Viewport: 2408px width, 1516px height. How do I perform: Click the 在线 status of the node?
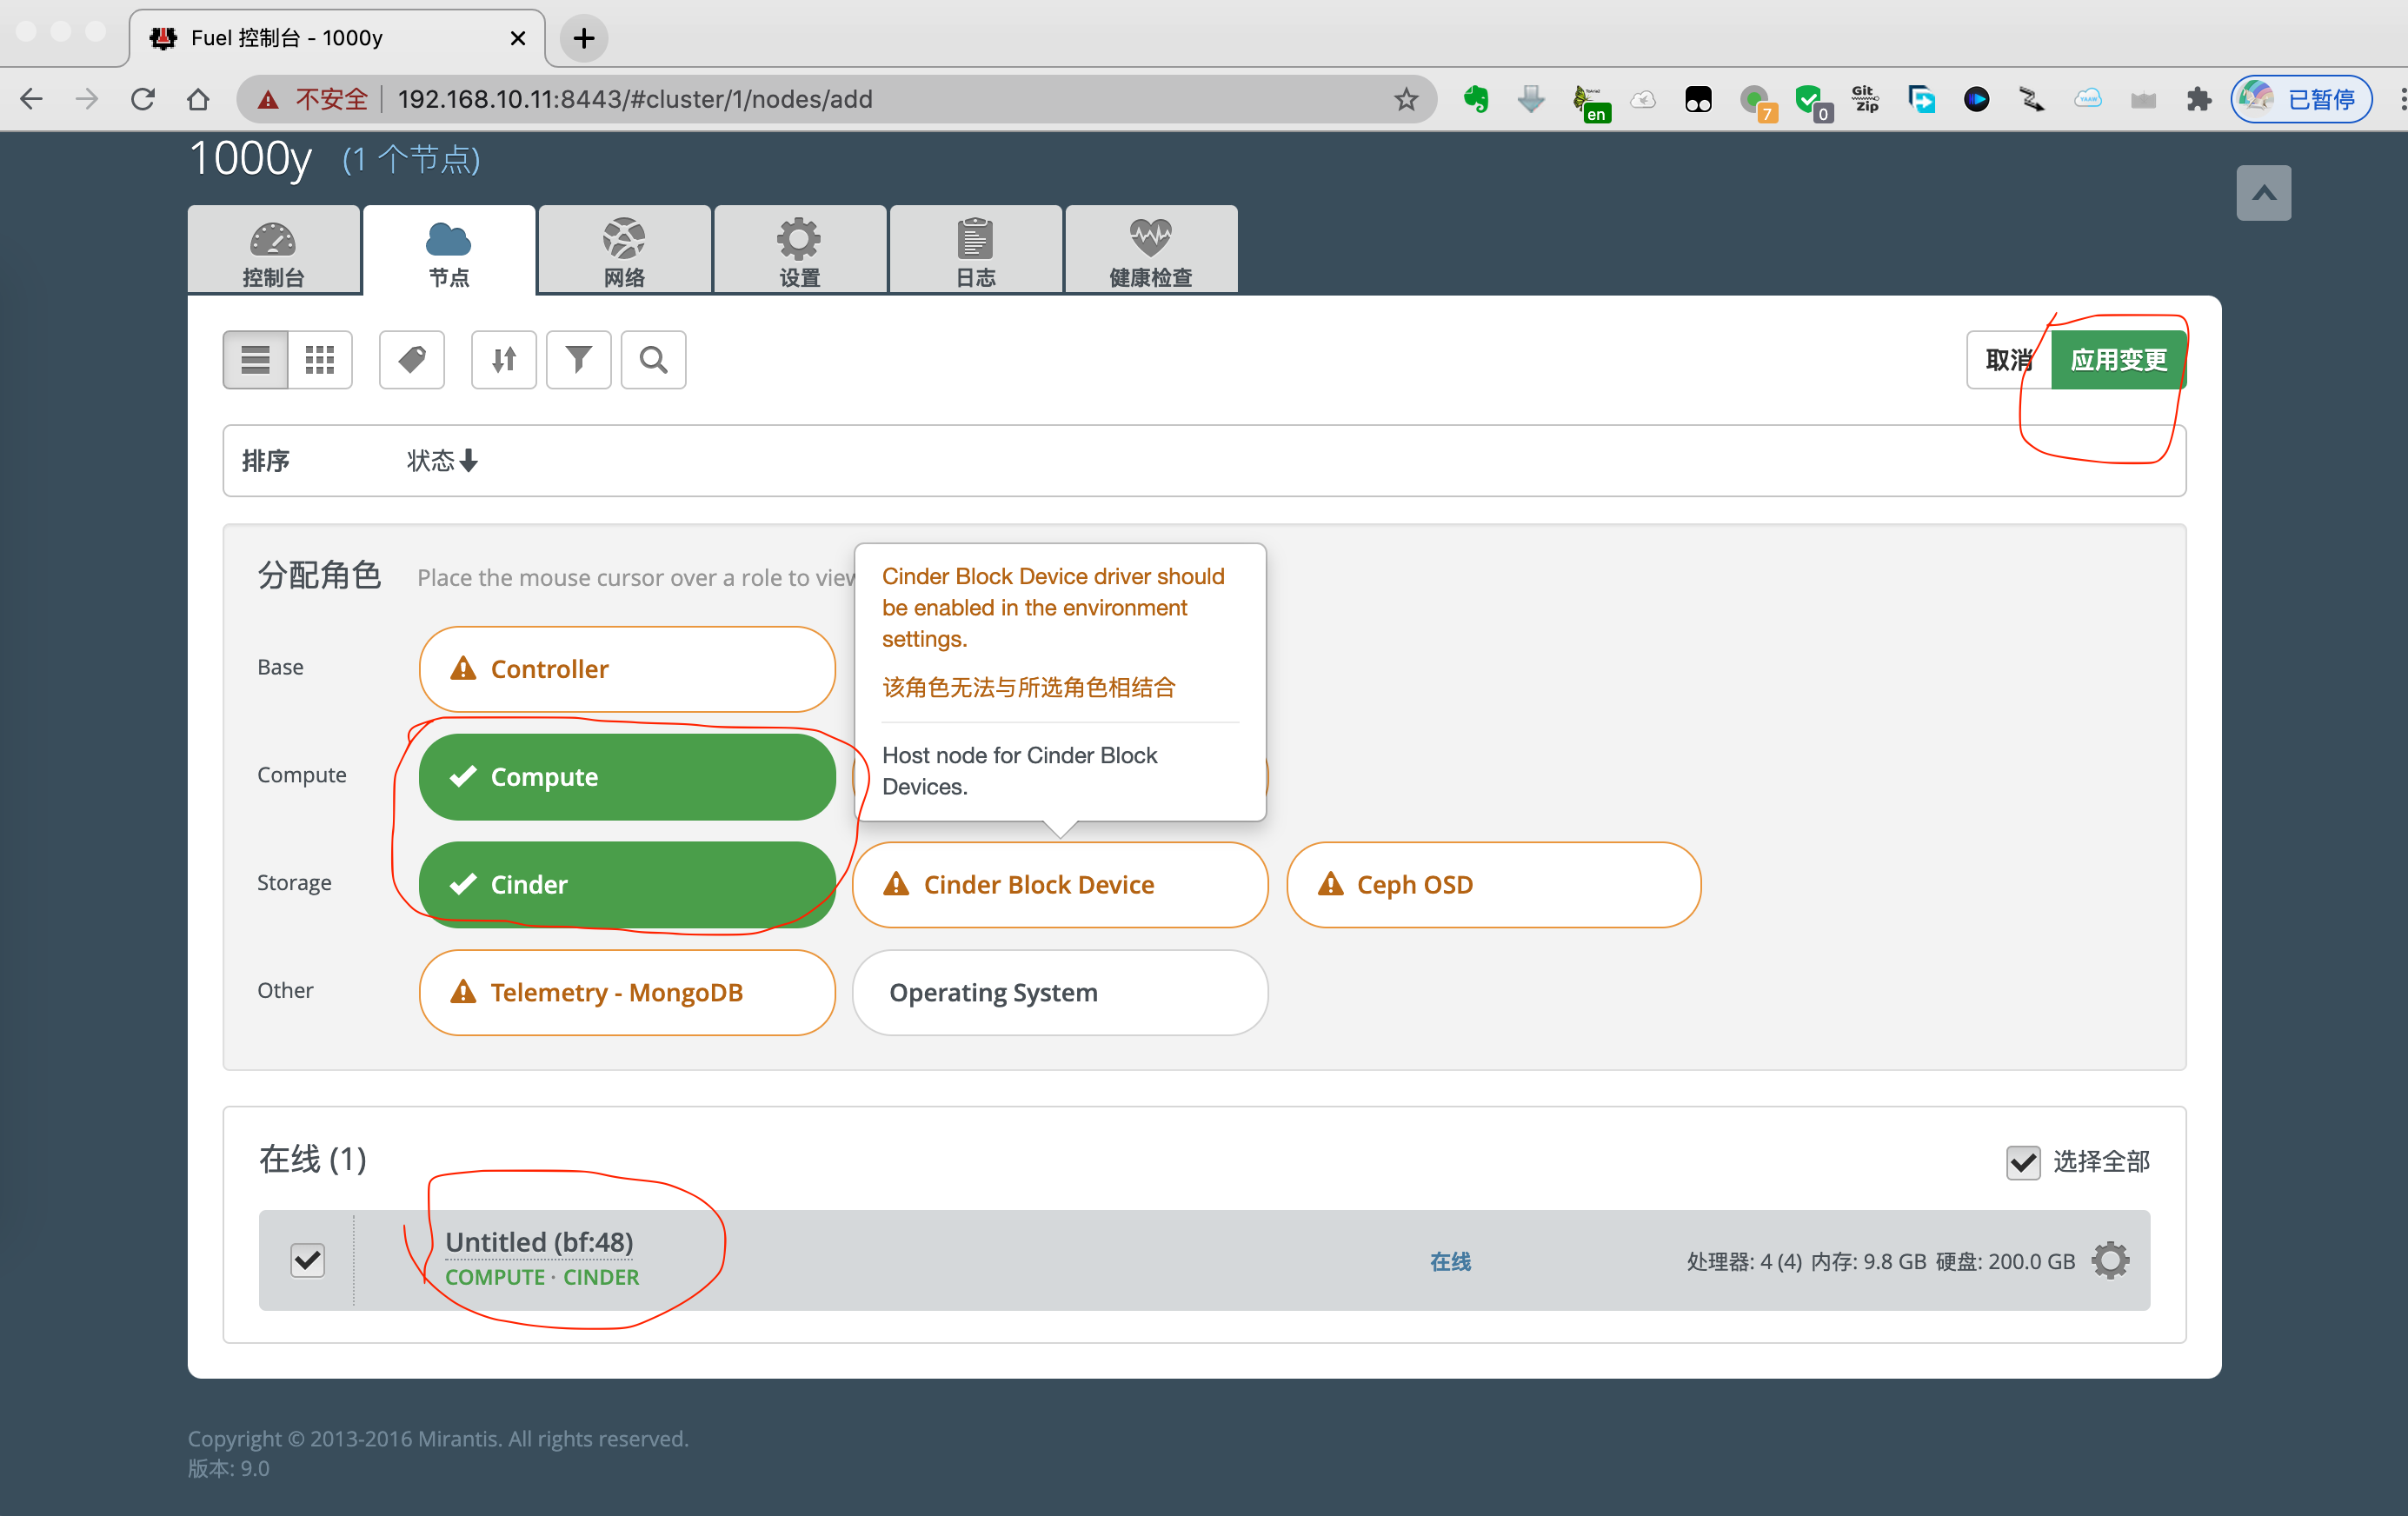pyautogui.click(x=1450, y=1262)
